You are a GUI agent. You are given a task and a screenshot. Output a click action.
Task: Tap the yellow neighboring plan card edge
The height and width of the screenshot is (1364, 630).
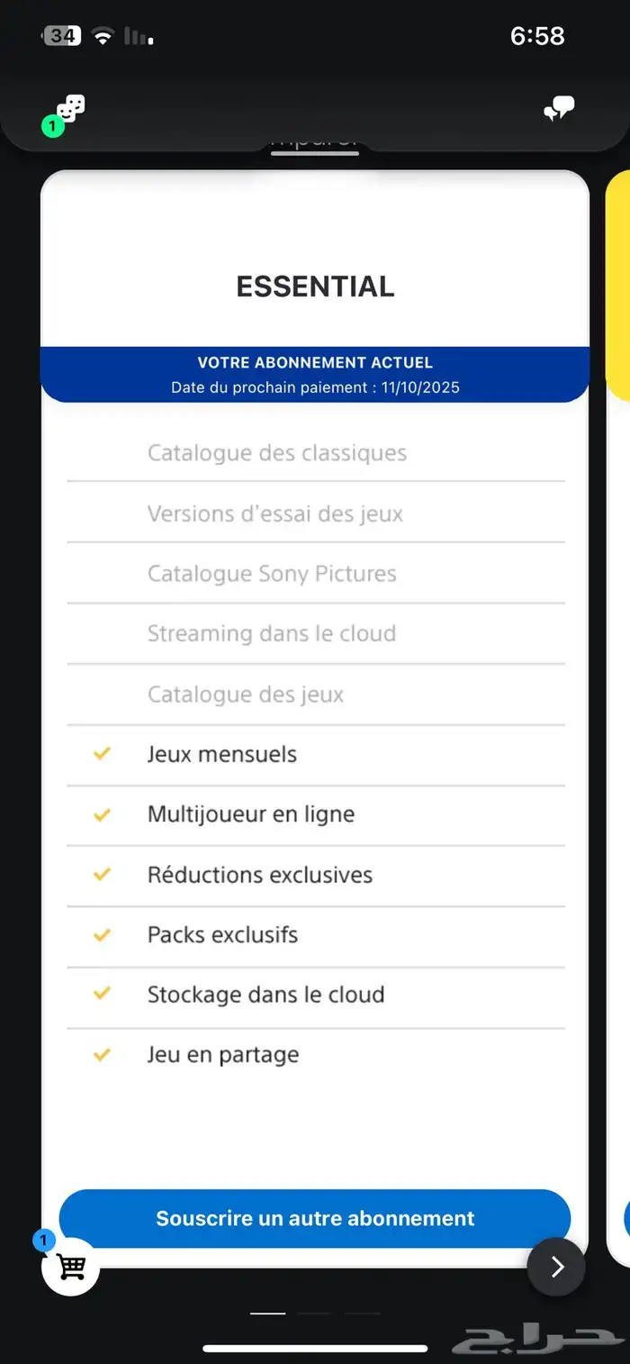point(618,284)
